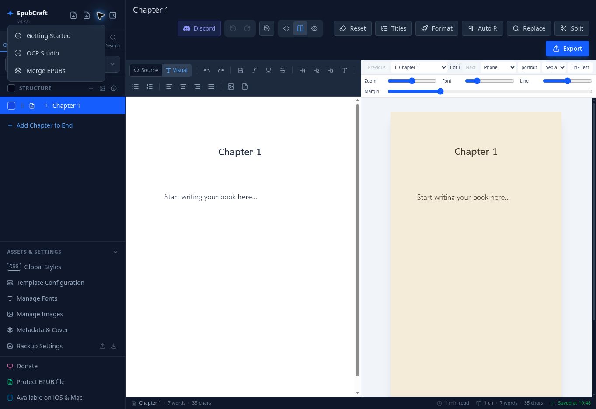Image resolution: width=596 pixels, height=409 pixels.
Task: Apply Heading 3 style
Action: 330,70
